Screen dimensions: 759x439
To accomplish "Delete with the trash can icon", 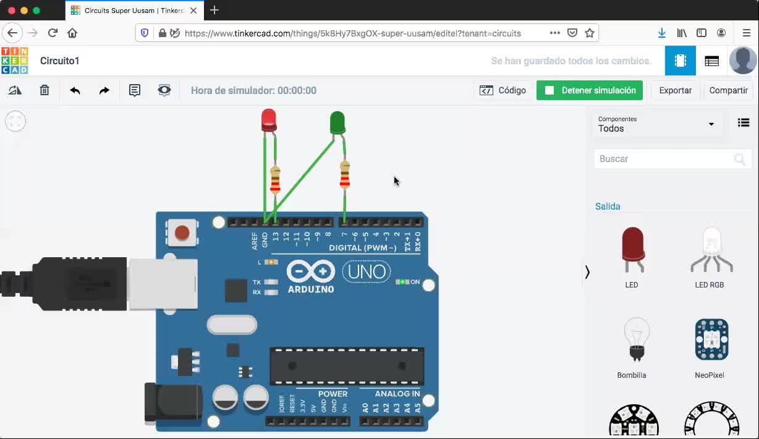I will click(45, 90).
